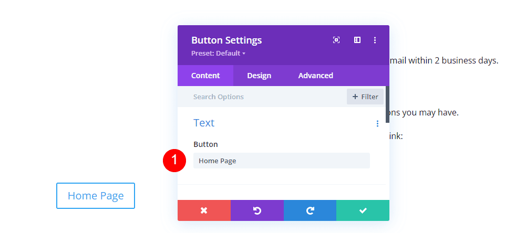Expand the settings modal to fullscreen
Viewport: 505px width, 233px height.
pyautogui.click(x=336, y=40)
